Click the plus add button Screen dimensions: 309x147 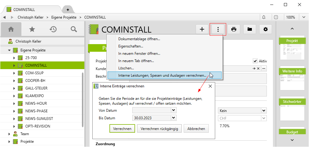pyautogui.click(x=202, y=29)
